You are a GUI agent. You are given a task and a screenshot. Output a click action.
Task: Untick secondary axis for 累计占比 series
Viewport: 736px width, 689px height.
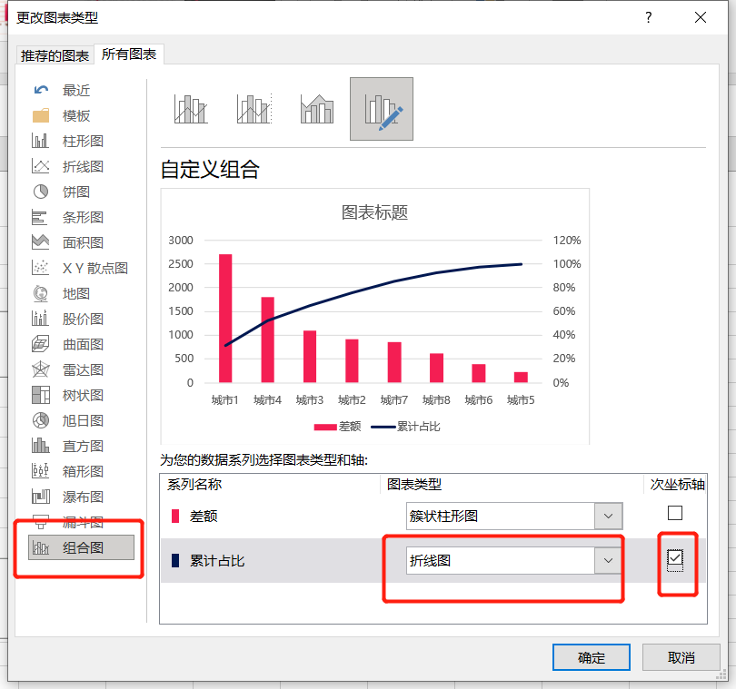click(675, 557)
